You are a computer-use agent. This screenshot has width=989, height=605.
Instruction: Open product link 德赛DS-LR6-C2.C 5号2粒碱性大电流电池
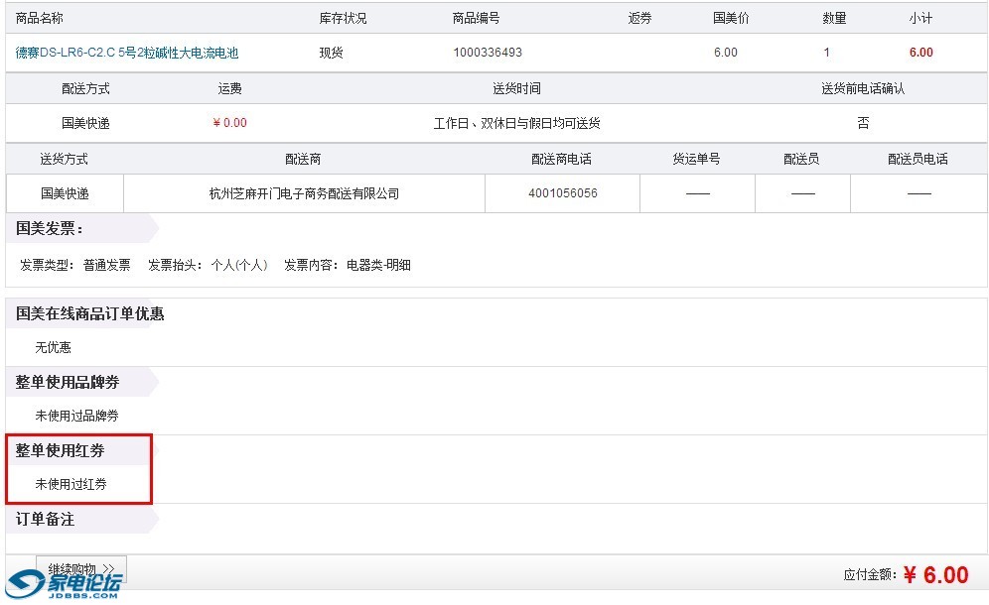127,53
